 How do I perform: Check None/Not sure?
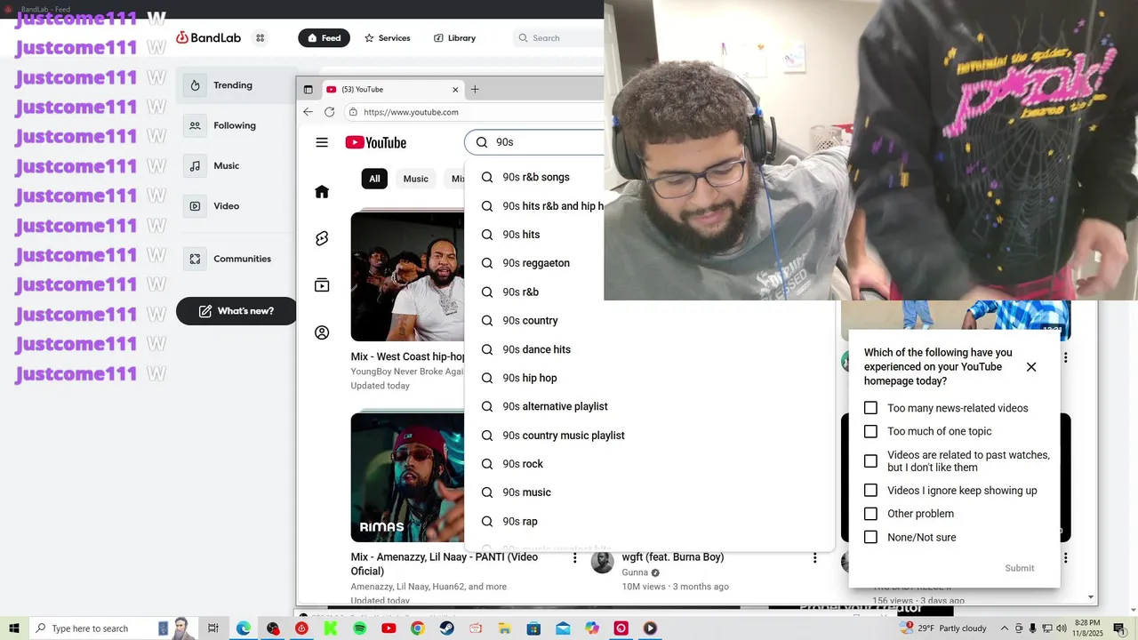tap(870, 537)
